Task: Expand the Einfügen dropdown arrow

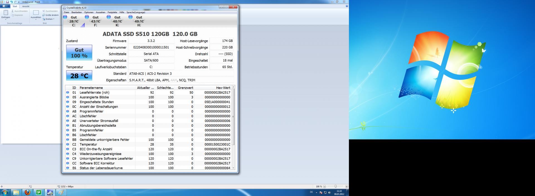Action: pyautogui.click(x=6, y=19)
